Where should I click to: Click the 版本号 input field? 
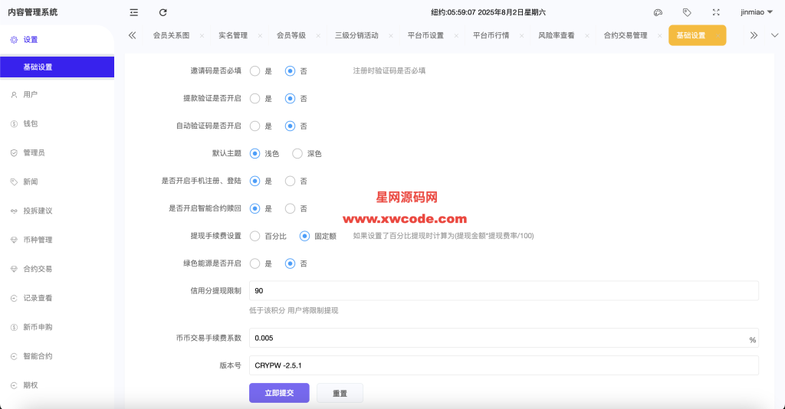tap(503, 365)
